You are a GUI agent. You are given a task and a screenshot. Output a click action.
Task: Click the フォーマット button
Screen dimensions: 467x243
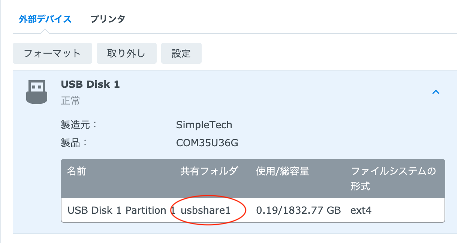(x=52, y=53)
